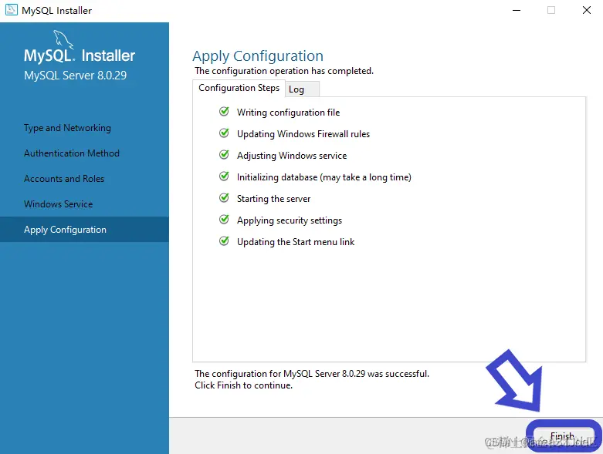Click checkmark beside Writing configuration file
Screen dimensions: 603x454
pos(224,112)
